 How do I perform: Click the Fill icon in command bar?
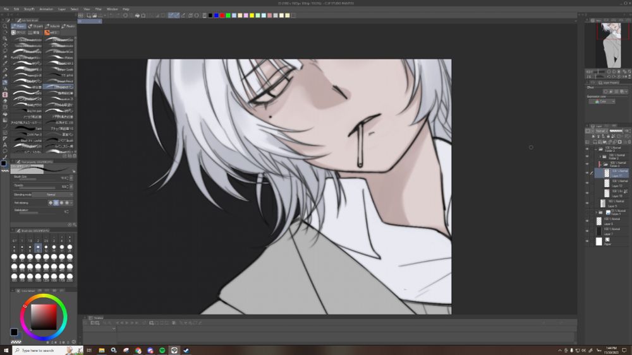tap(137, 15)
